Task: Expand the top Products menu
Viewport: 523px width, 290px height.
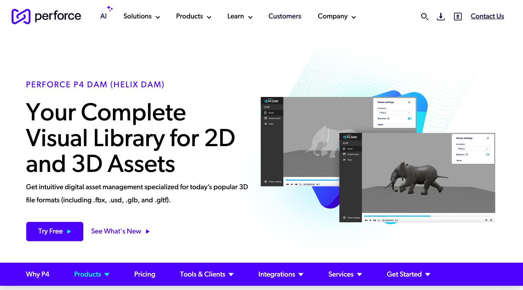Action: click(x=194, y=16)
